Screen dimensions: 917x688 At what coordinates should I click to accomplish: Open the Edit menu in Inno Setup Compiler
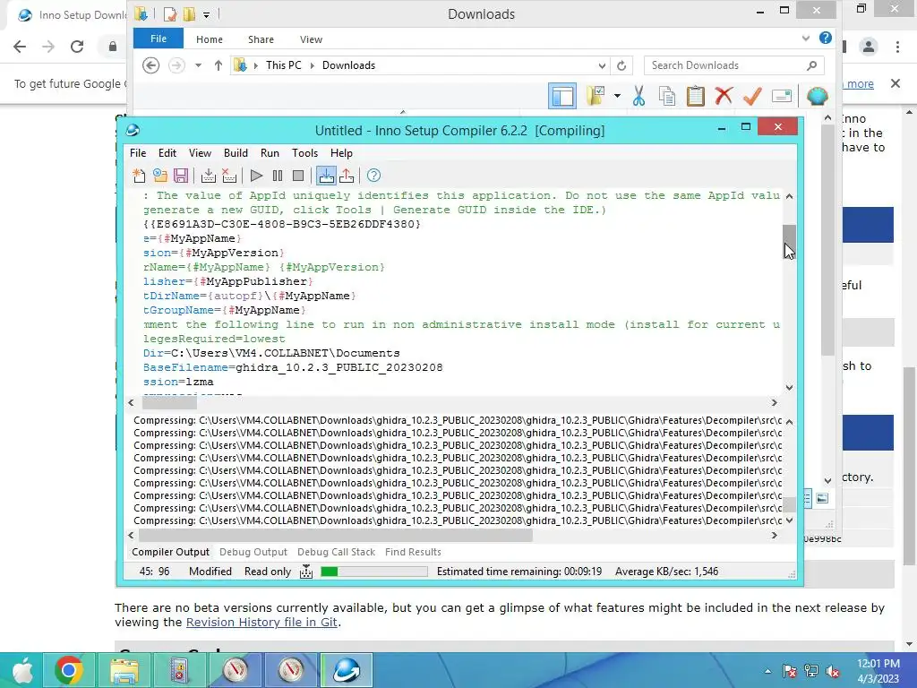click(x=167, y=152)
